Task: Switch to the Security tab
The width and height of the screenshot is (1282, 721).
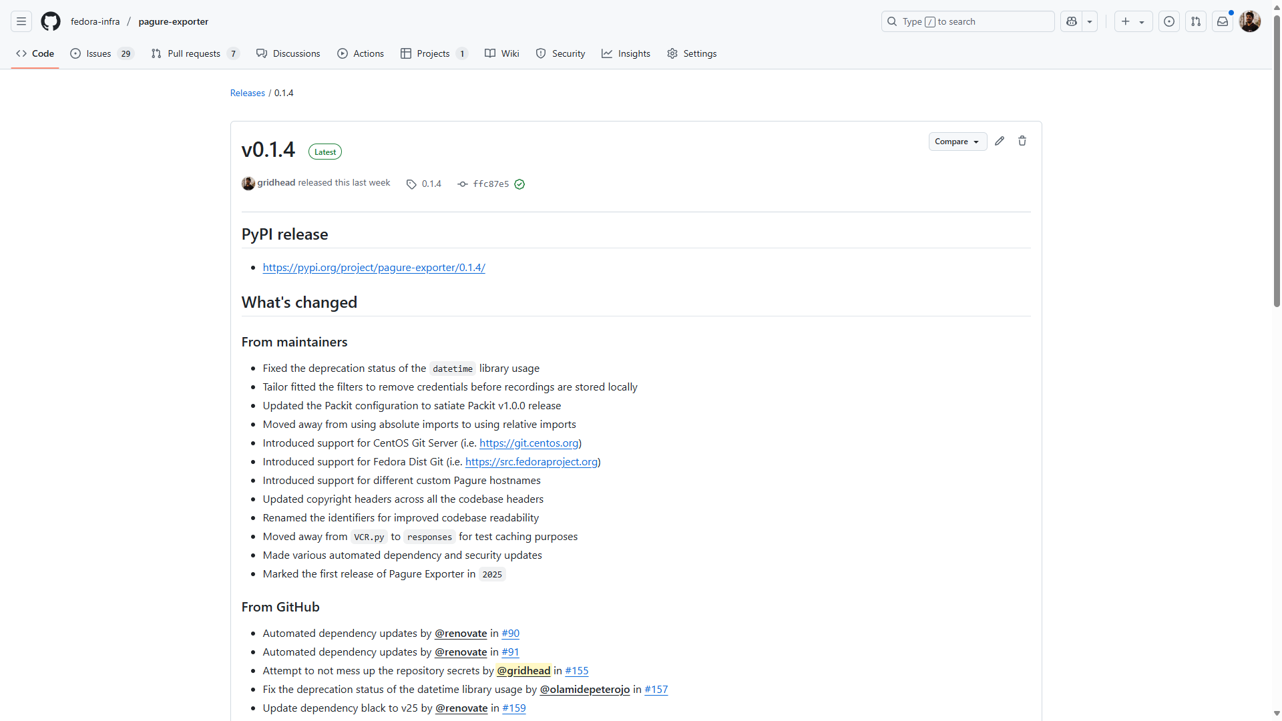Action: pyautogui.click(x=561, y=53)
